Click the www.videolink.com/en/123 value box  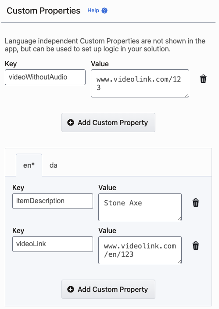coord(140,250)
